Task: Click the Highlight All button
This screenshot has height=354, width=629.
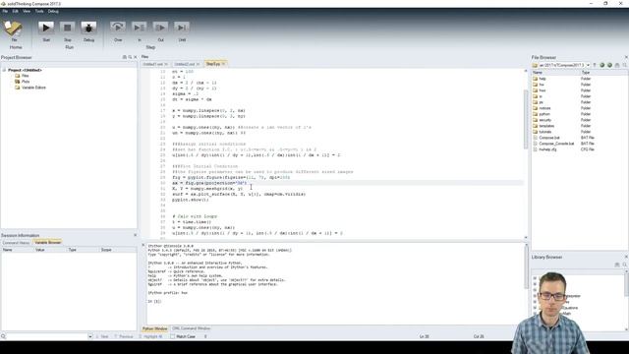Action: 150,336
